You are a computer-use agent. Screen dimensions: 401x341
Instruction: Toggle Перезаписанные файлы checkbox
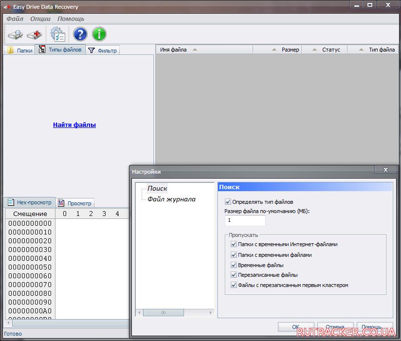tap(234, 275)
